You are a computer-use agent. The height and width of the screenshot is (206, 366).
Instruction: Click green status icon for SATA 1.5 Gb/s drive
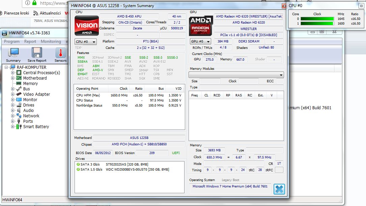pyautogui.click(x=78, y=169)
